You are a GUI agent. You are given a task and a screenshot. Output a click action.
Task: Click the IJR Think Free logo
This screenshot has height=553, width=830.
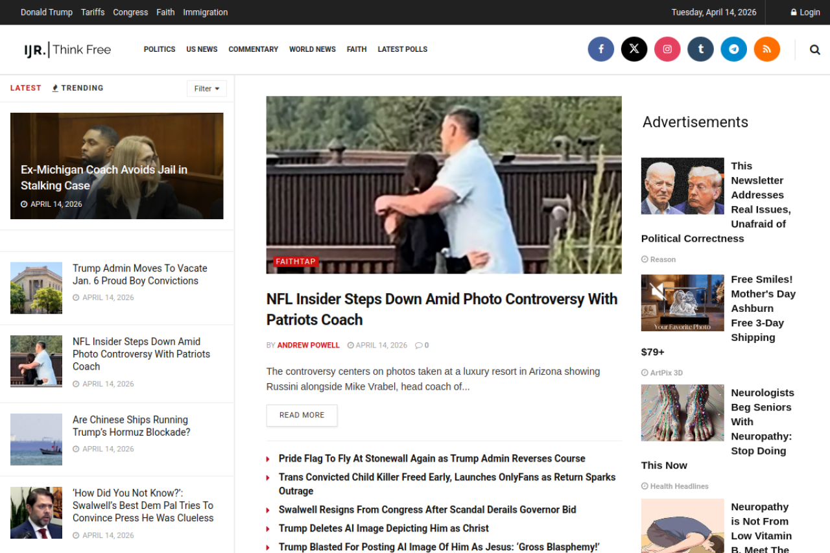click(67, 50)
